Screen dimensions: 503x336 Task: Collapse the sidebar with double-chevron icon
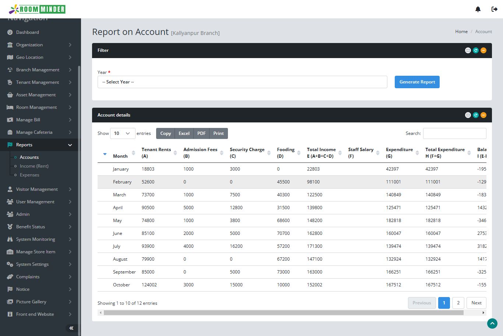[71, 328]
